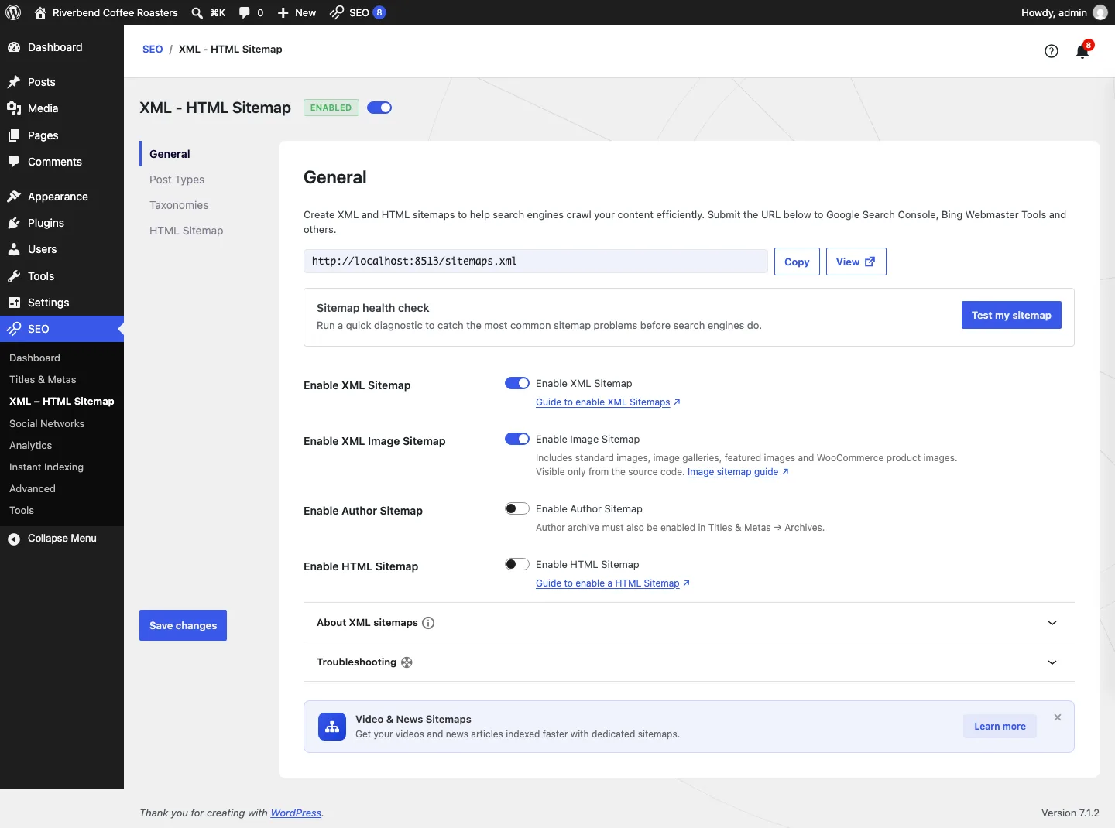Click the Plugins plug icon
Image resolution: width=1115 pixels, height=828 pixels.
(x=14, y=223)
